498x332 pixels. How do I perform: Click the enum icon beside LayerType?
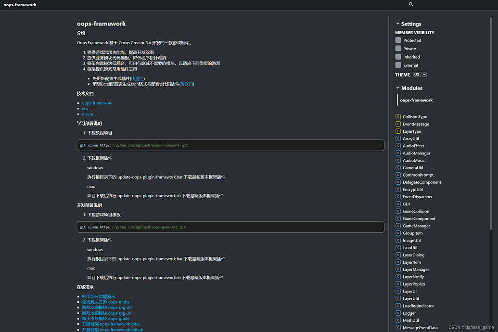point(399,131)
